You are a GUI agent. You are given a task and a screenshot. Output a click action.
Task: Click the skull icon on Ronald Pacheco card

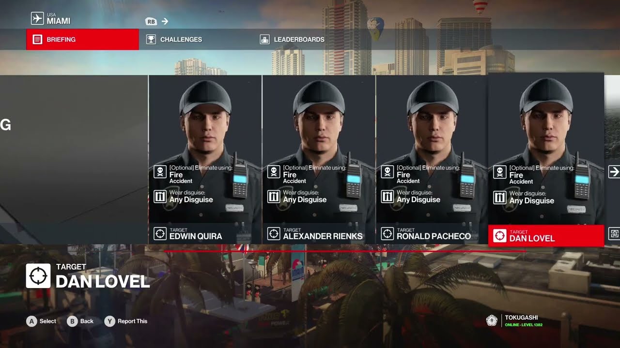pos(387,172)
